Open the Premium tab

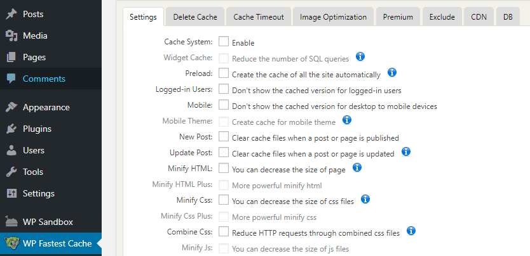tap(398, 17)
